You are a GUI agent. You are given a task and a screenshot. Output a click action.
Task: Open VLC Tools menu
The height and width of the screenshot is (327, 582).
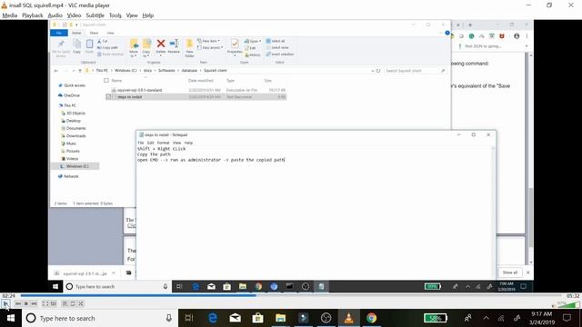click(x=115, y=15)
